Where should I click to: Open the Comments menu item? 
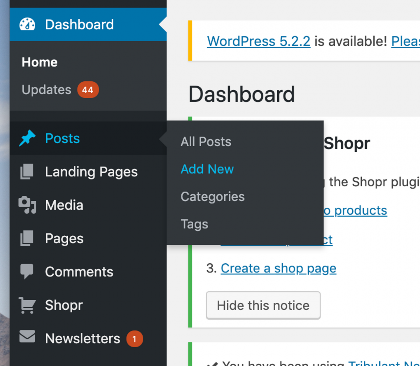[88, 272]
